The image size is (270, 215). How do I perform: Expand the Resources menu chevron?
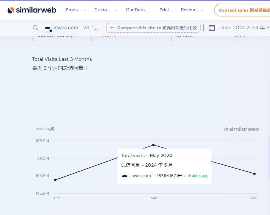(x=202, y=10)
